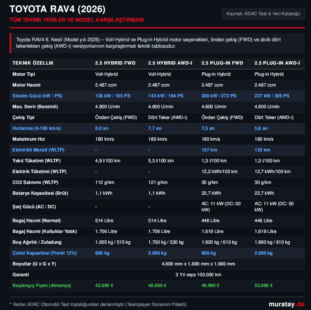Select the 227 kW / 309 PS value
This screenshot has height=310, width=311.
click(272, 96)
